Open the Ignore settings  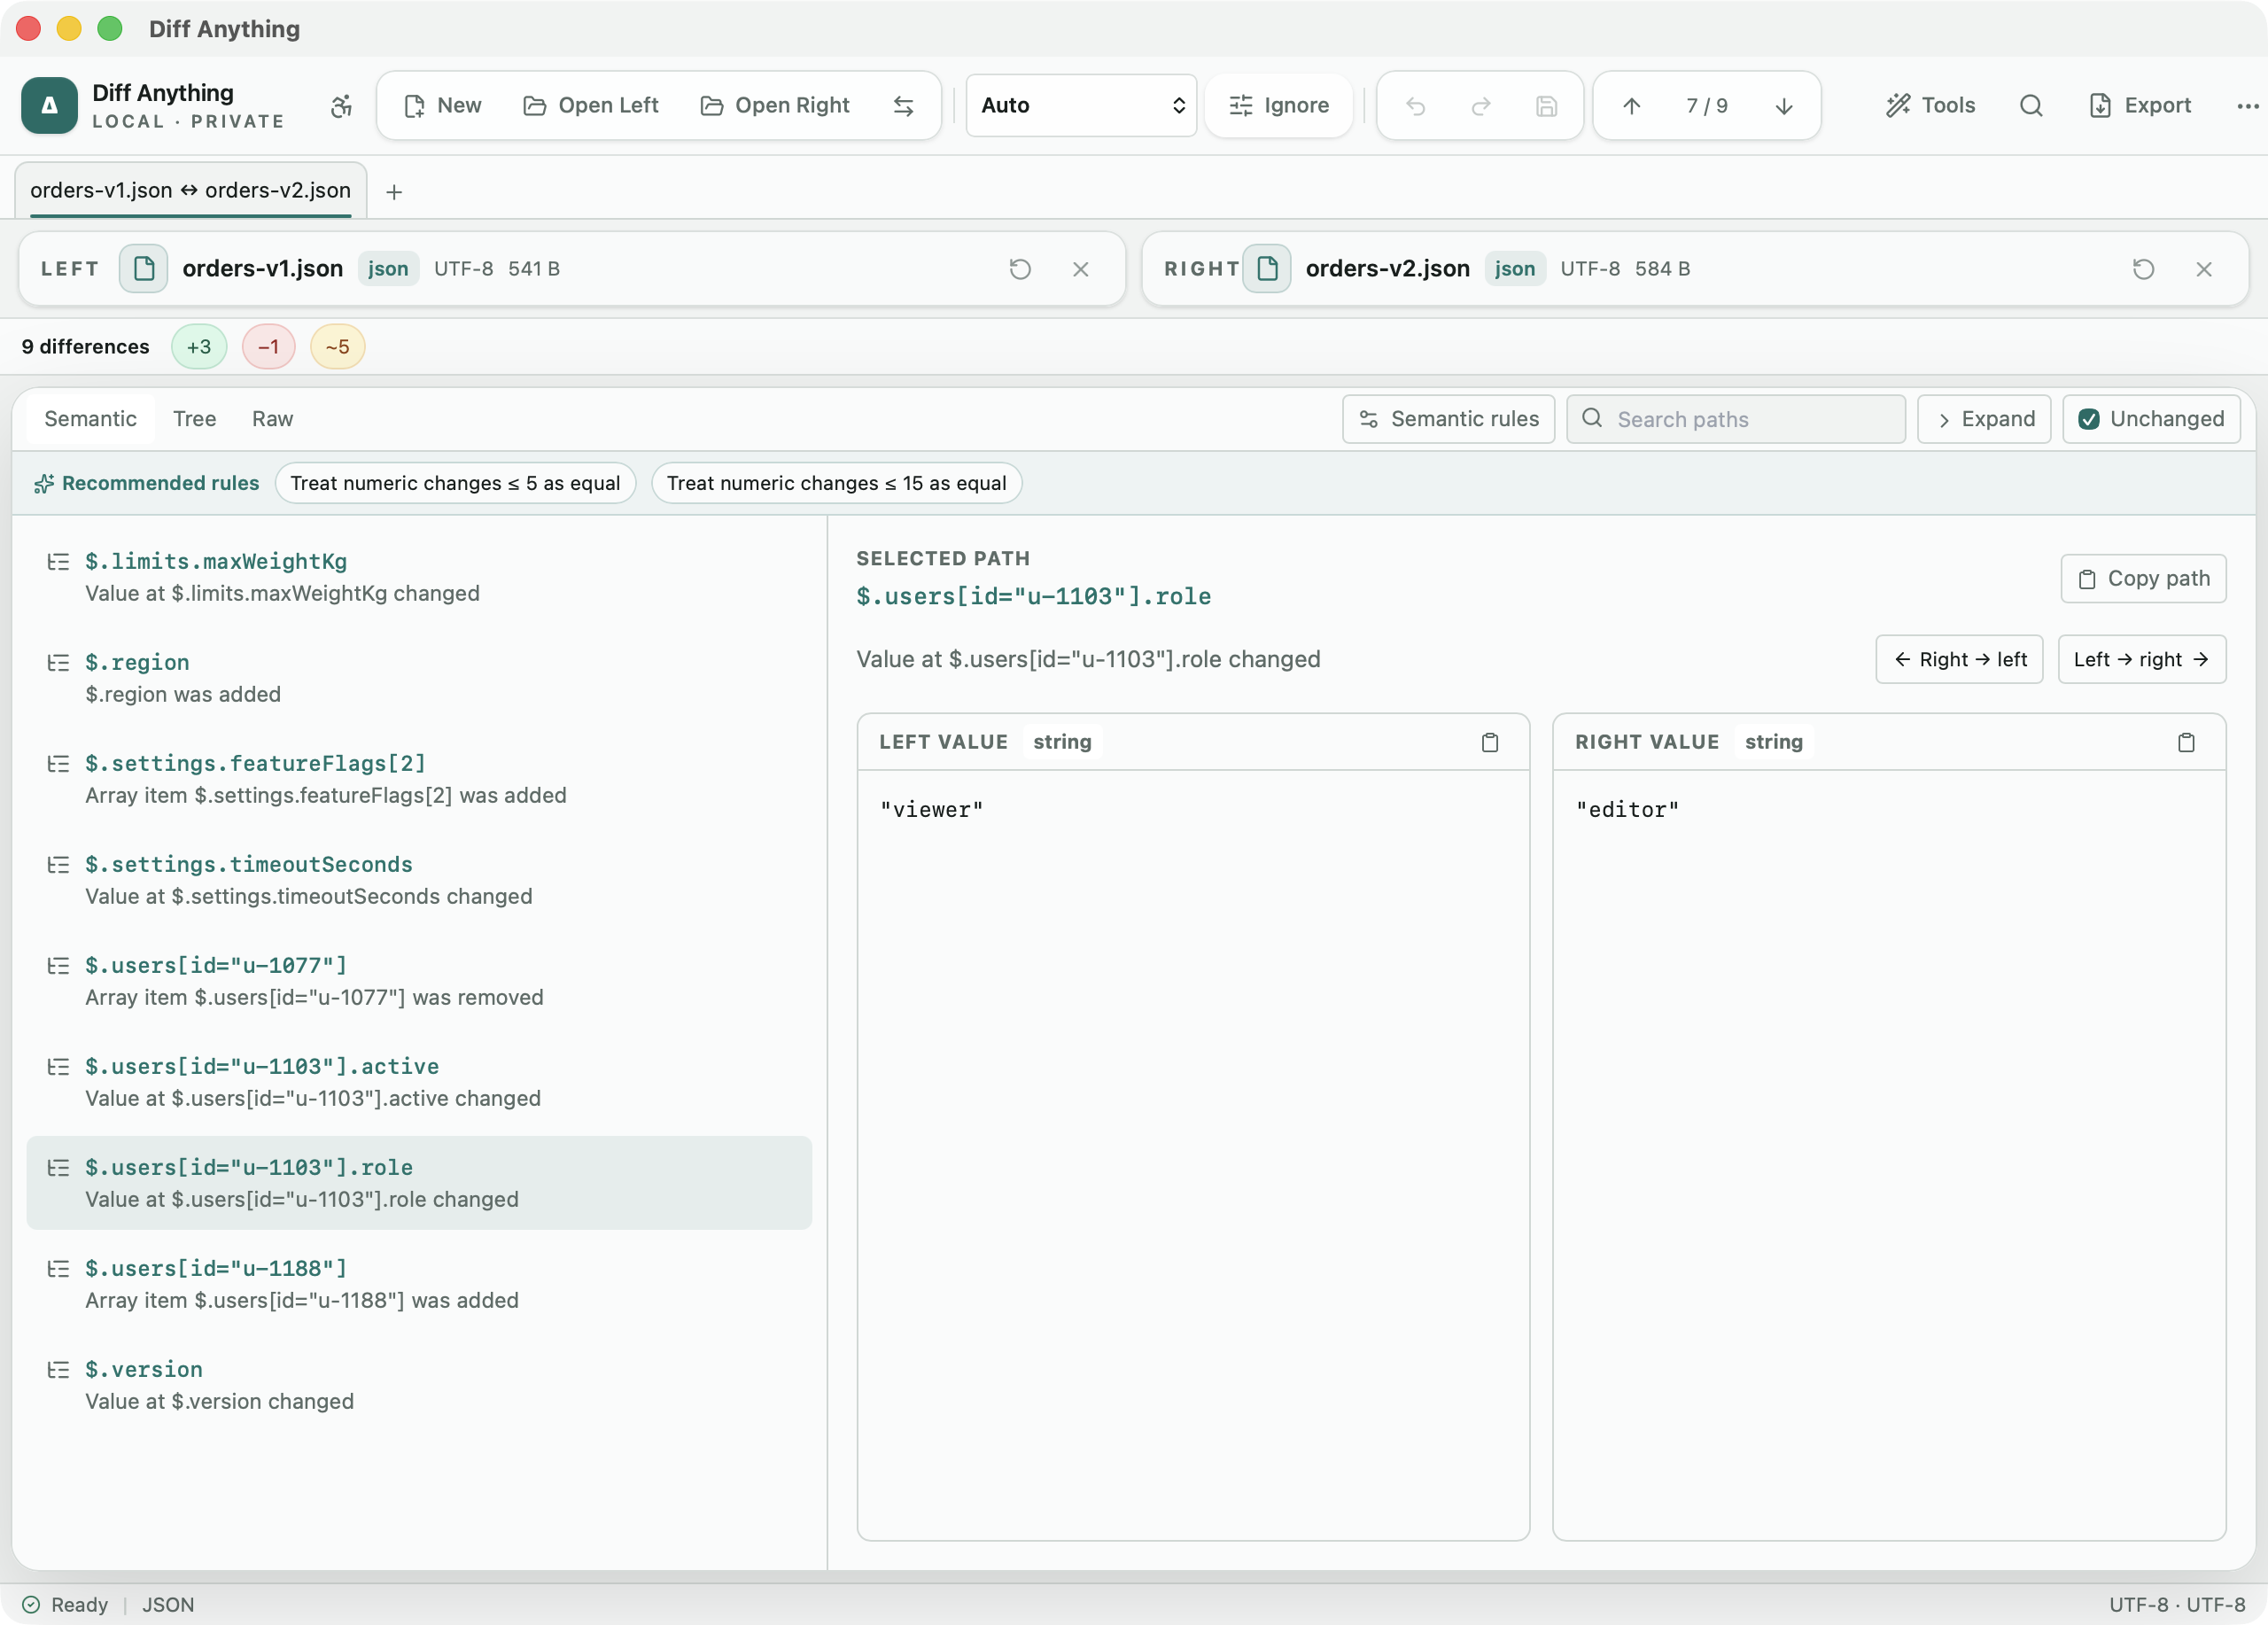(1278, 106)
